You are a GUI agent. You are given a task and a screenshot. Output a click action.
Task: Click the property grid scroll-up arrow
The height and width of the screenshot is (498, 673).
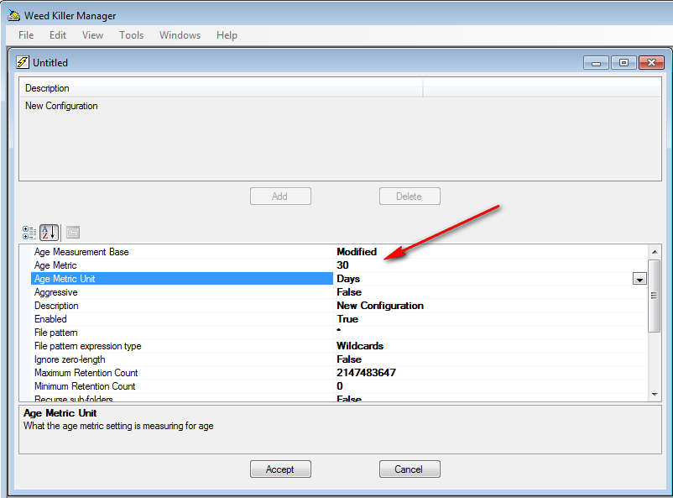point(654,252)
